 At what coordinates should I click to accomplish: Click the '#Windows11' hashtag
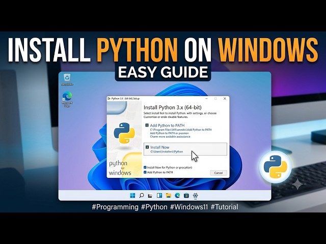point(189,207)
